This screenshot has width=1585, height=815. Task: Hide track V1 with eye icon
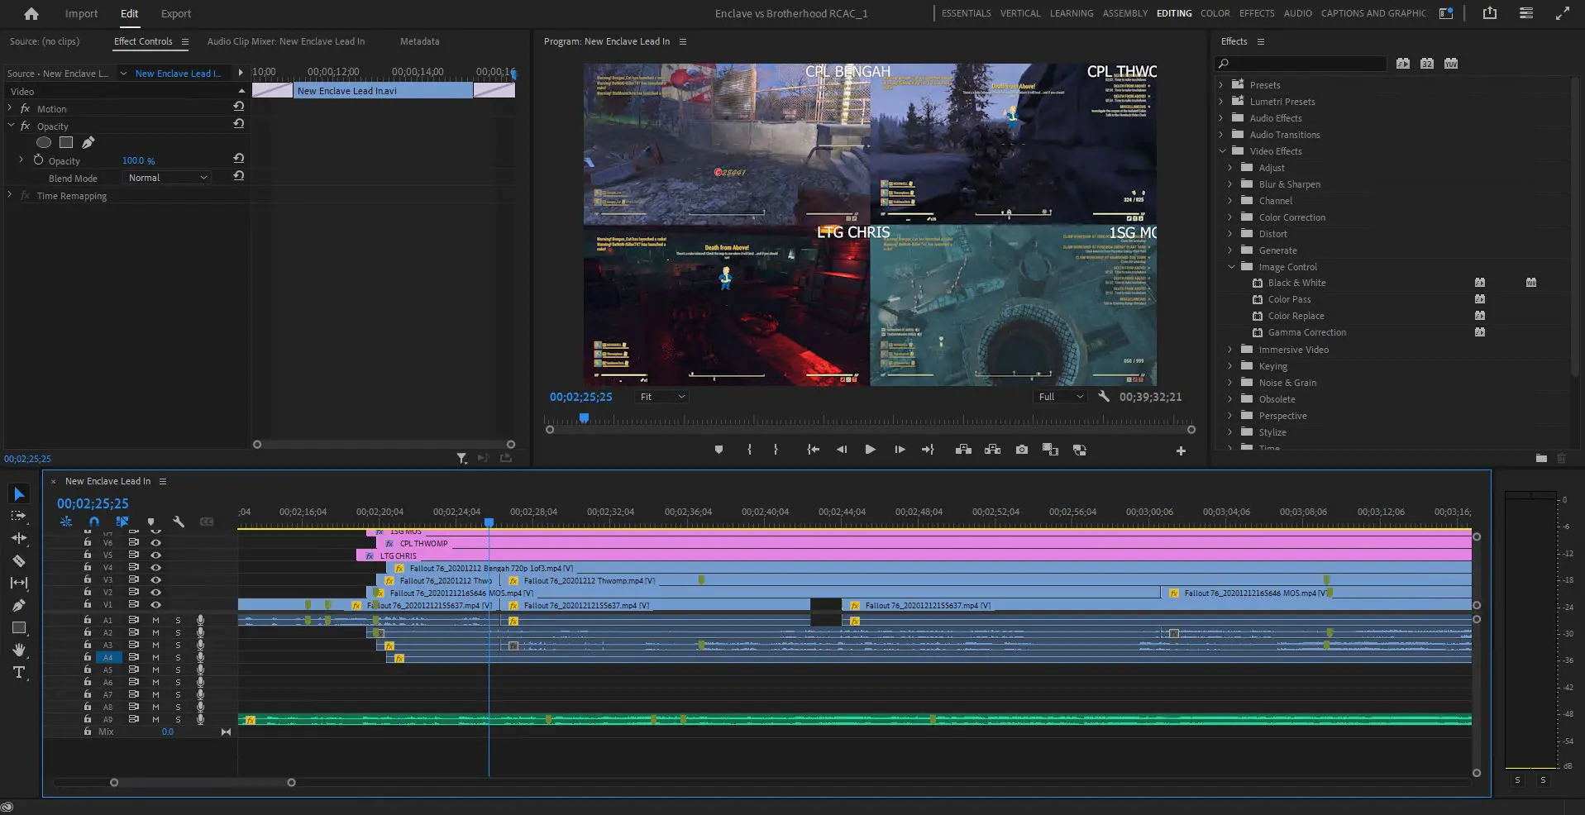pos(155,605)
